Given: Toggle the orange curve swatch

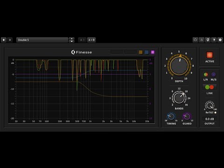Looking at the screenshot, I should click(140, 52).
